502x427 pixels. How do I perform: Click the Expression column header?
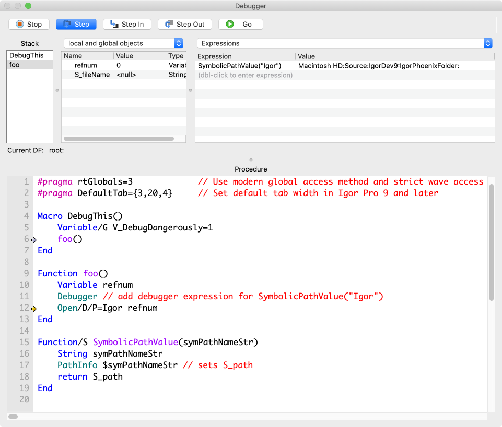click(245, 57)
